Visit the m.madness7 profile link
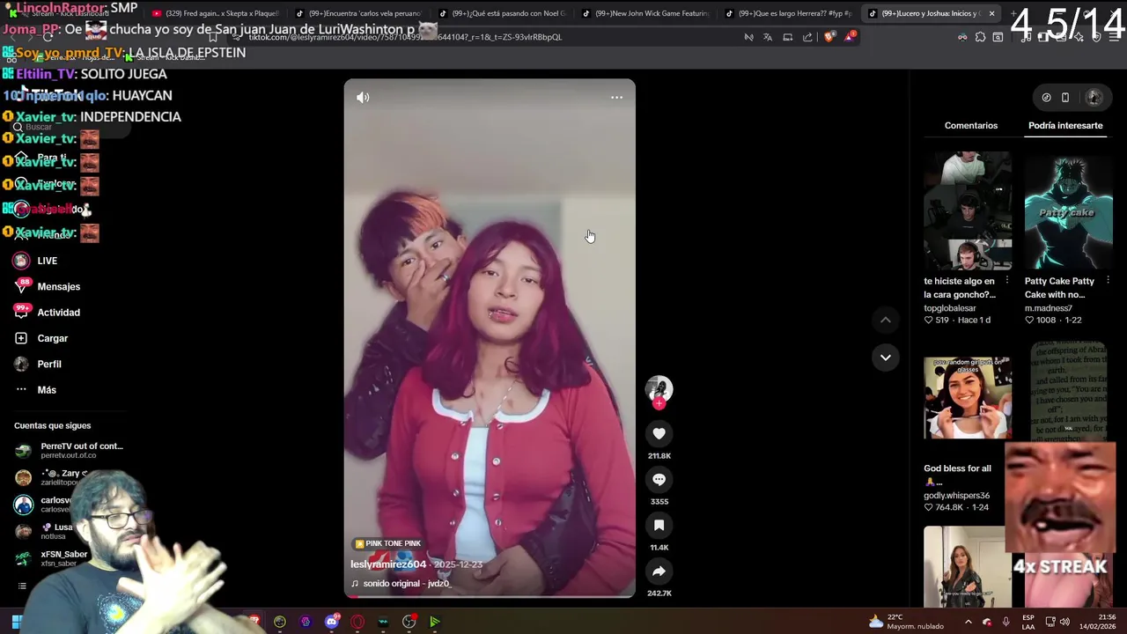The image size is (1127, 634). 1049,308
